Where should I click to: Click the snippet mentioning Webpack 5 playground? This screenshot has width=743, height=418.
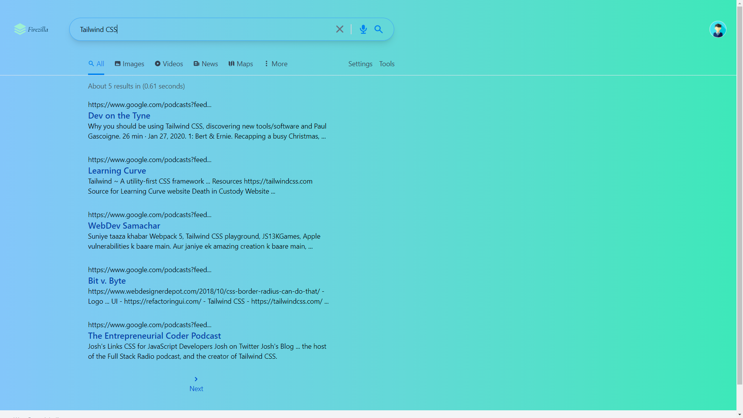pyautogui.click(x=204, y=241)
